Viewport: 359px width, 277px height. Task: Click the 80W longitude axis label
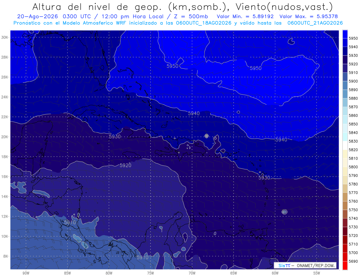(109, 273)
